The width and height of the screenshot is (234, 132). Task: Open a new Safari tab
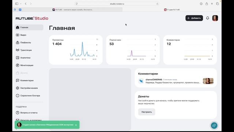click(212, 4)
